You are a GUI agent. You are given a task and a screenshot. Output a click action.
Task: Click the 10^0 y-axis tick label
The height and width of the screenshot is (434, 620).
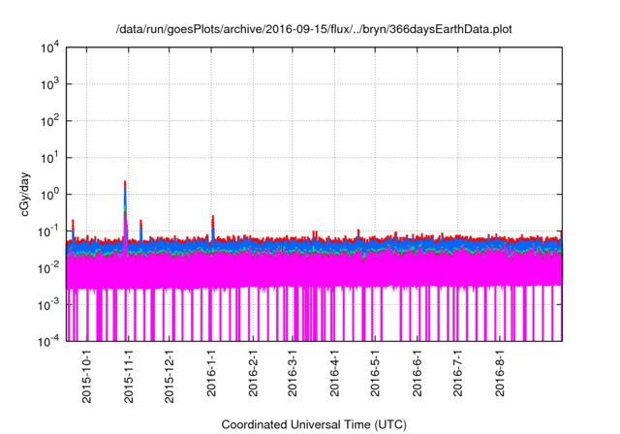click(50, 195)
